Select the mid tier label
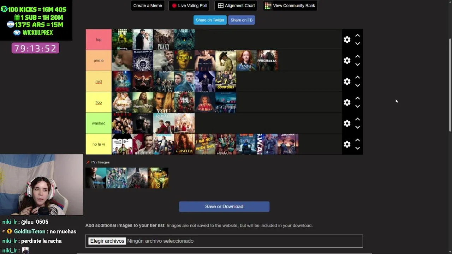The width and height of the screenshot is (452, 254). tap(99, 81)
